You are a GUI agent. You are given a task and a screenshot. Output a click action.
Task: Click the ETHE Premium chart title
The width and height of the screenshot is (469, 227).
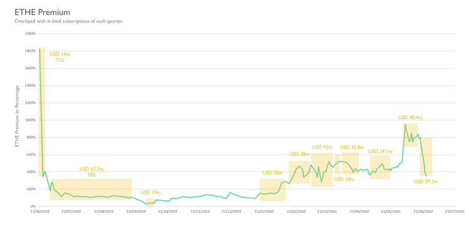coord(42,12)
